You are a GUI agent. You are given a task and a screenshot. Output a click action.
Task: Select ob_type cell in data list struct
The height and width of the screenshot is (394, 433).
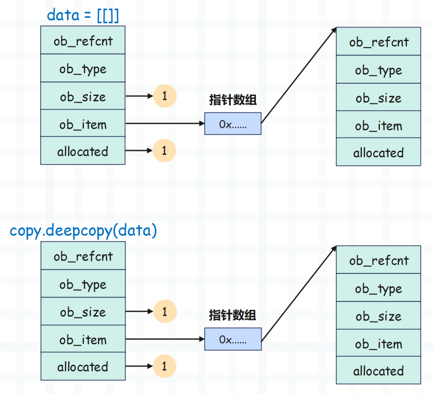[83, 68]
